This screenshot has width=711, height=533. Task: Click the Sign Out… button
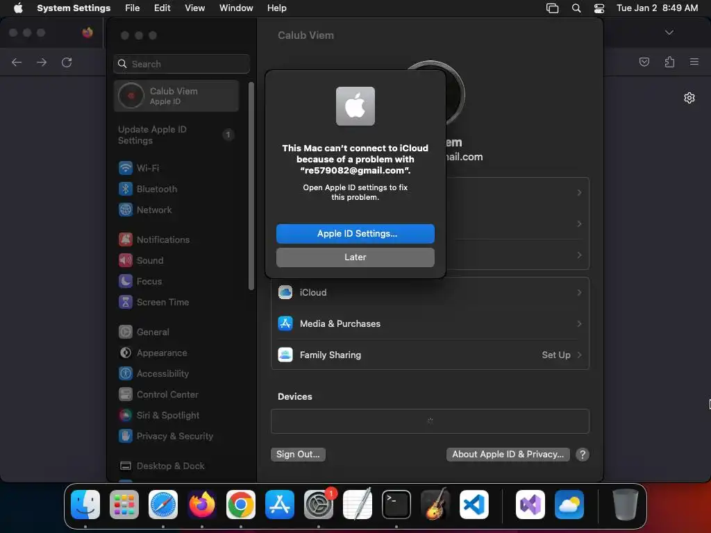pos(298,454)
